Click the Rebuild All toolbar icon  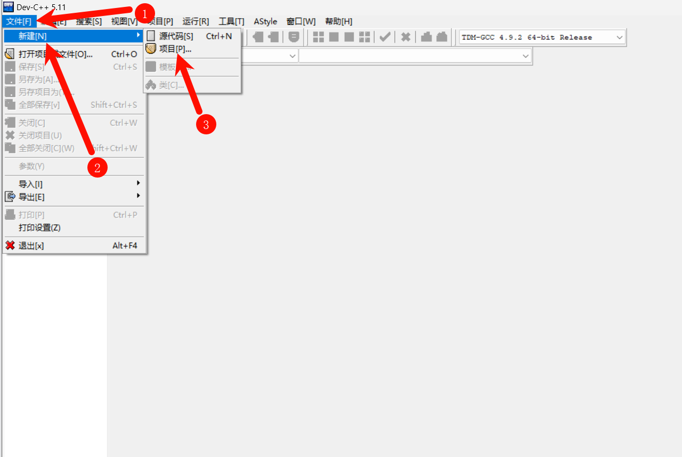coord(364,37)
